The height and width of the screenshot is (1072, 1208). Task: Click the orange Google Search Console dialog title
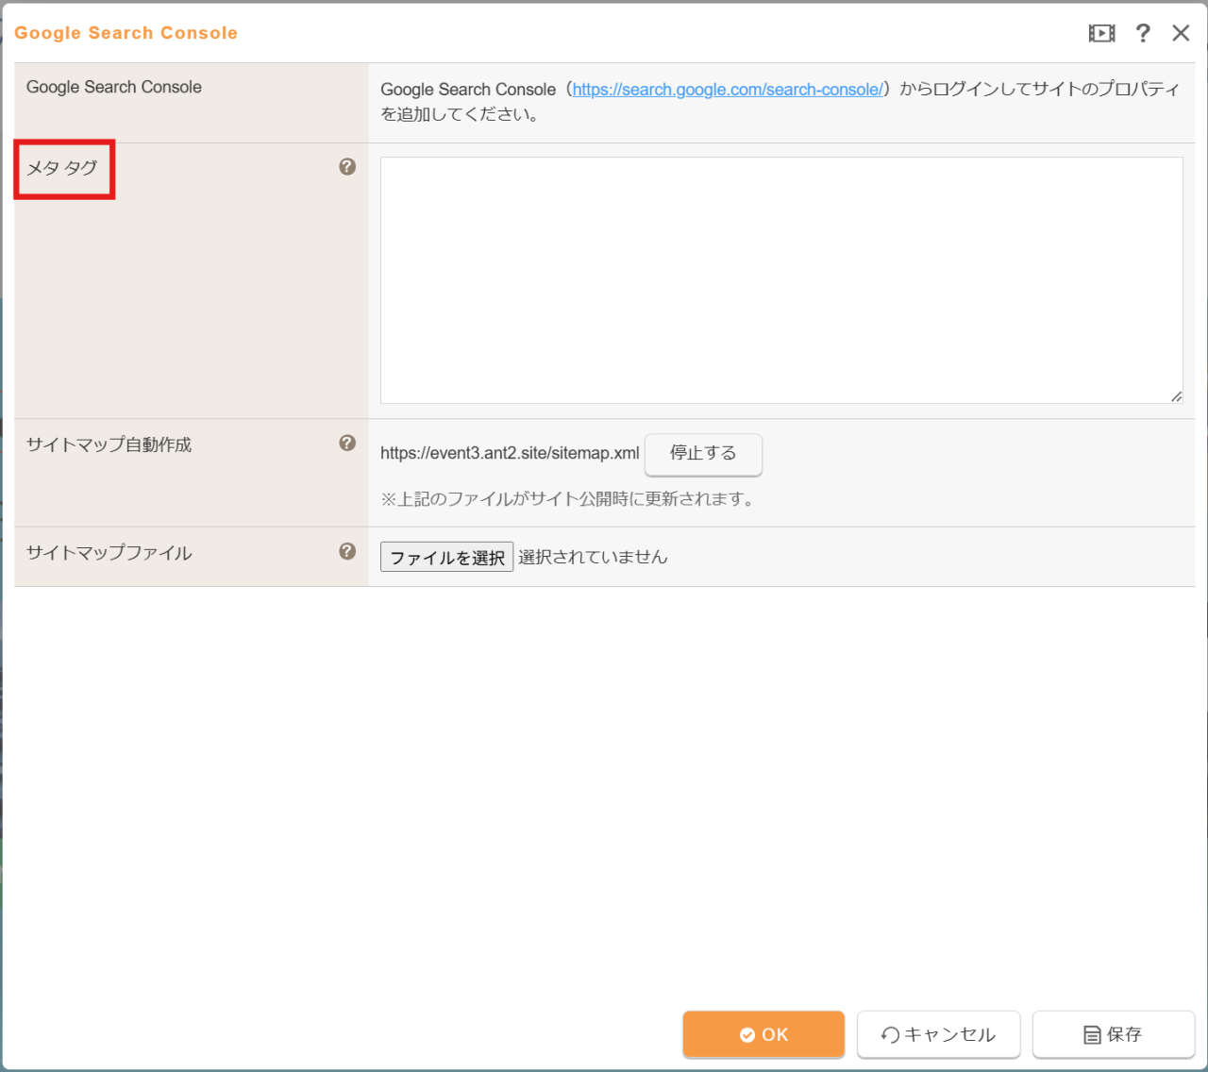(x=126, y=33)
